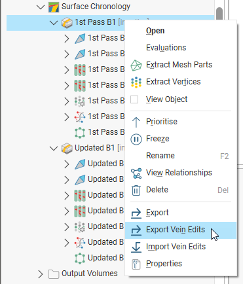Click the Prioritise up-arrow icon
The image size is (243, 284).
pos(136,122)
